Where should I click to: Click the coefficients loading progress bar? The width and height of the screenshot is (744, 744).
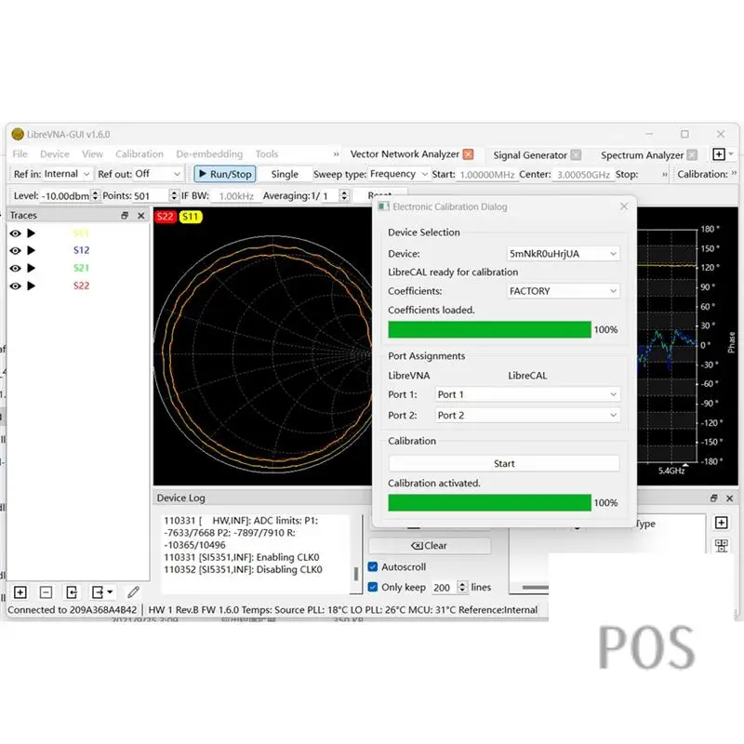click(x=490, y=330)
